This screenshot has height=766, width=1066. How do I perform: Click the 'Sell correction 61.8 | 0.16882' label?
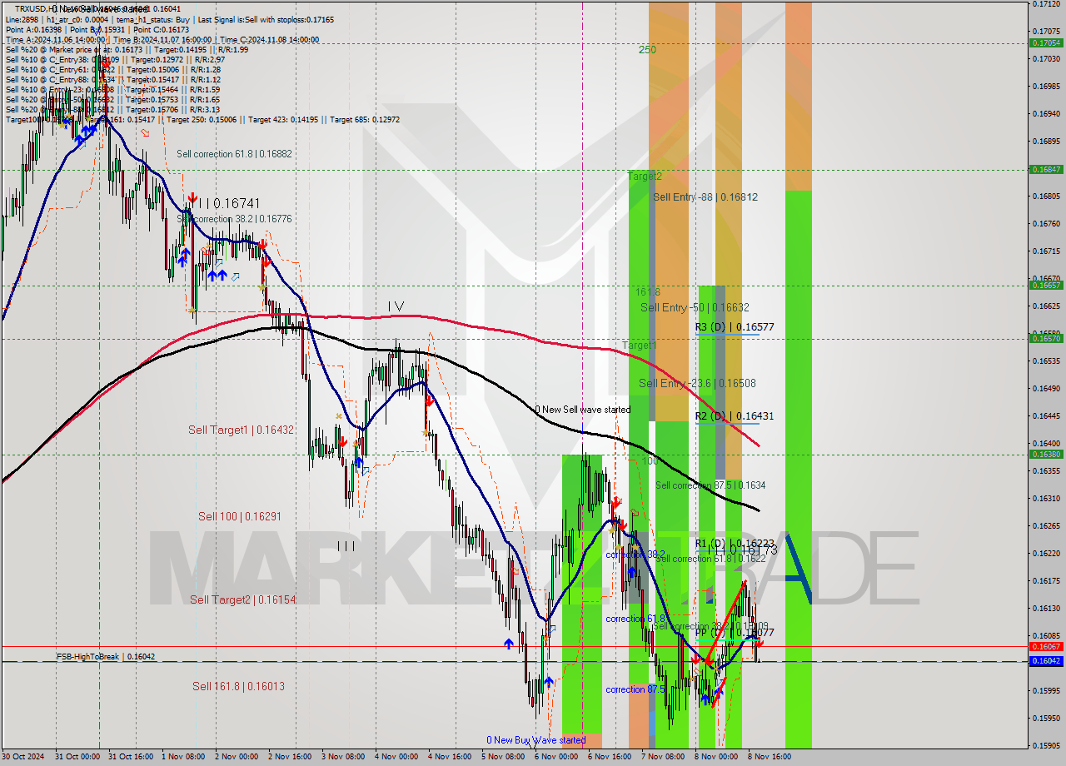click(234, 154)
